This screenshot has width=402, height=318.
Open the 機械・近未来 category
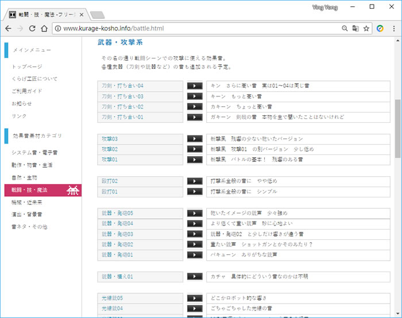pyautogui.click(x=27, y=203)
